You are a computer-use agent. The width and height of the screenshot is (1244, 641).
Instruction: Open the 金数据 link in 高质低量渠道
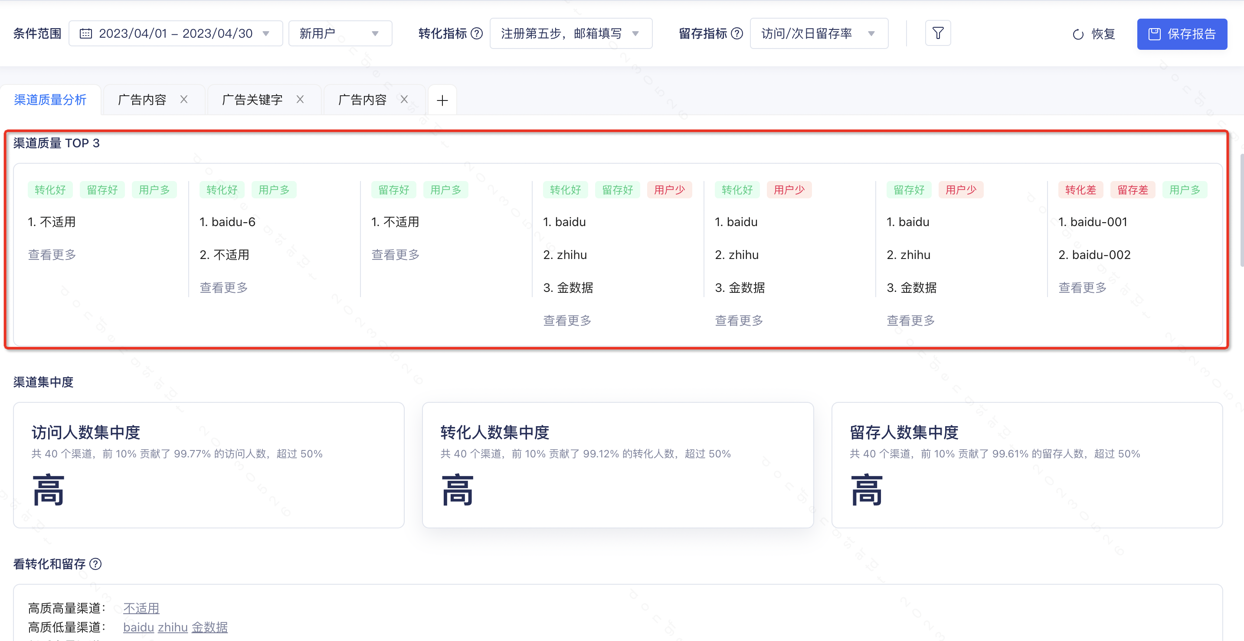210,627
